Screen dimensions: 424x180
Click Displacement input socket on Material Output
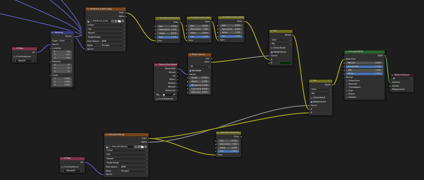(390, 90)
